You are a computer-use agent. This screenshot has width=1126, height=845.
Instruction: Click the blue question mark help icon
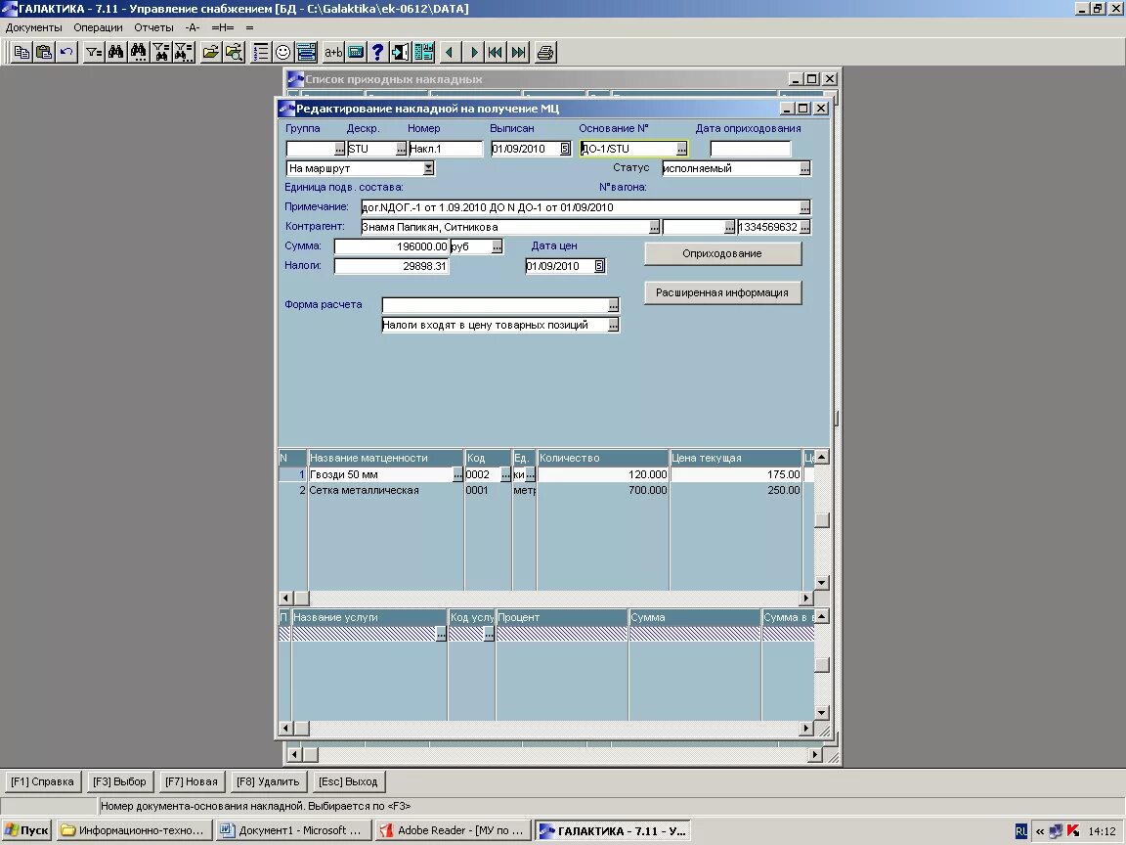[377, 52]
